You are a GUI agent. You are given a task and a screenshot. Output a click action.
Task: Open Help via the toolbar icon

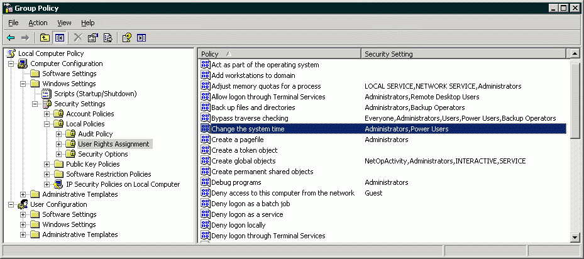(127, 38)
